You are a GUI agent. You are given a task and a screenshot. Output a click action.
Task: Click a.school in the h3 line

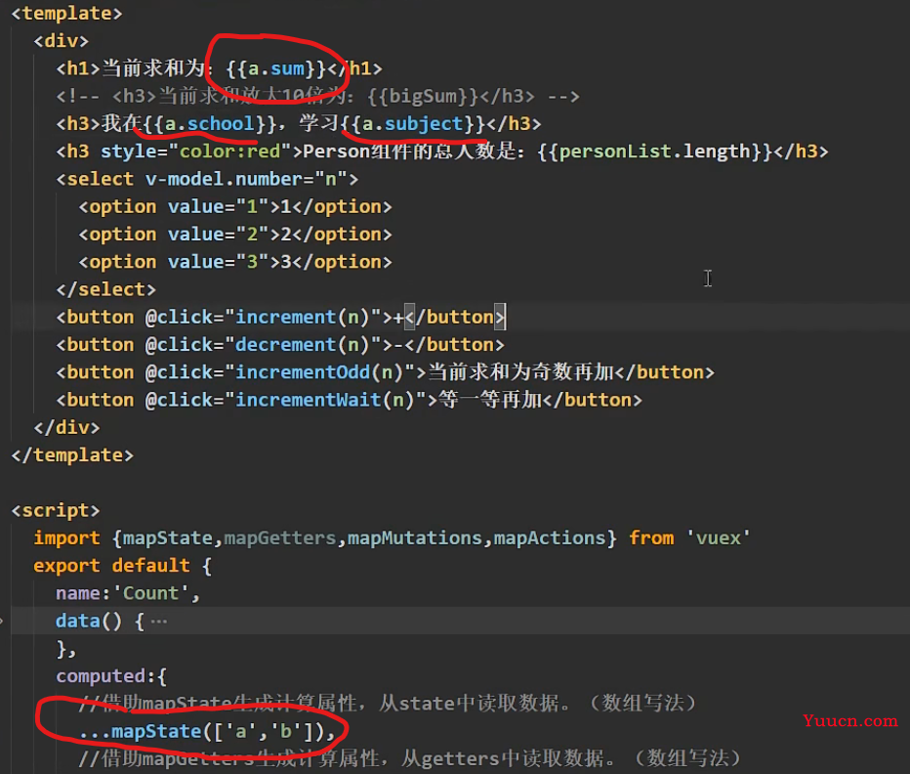tap(210, 124)
